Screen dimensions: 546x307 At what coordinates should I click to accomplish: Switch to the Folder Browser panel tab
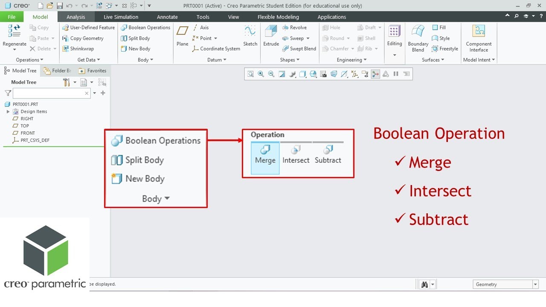[57, 71]
